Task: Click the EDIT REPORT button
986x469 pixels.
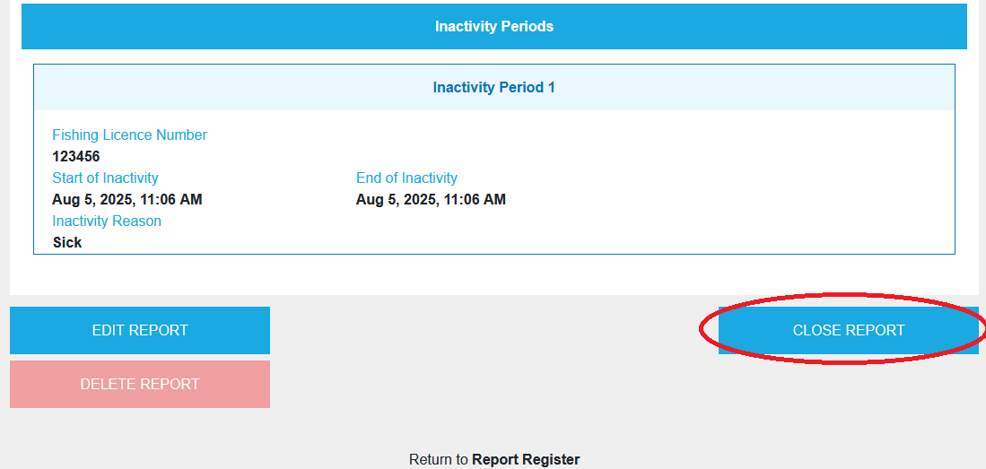Action: (140, 330)
